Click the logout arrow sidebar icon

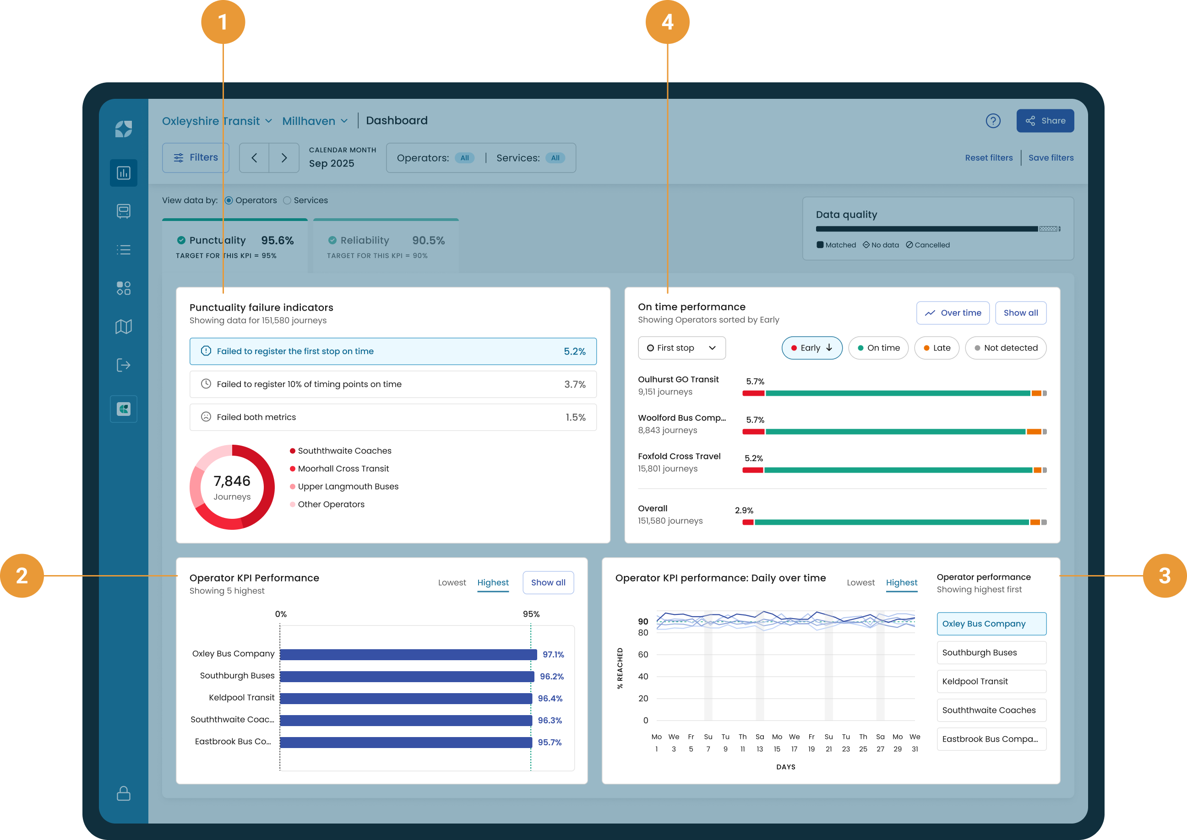123,365
